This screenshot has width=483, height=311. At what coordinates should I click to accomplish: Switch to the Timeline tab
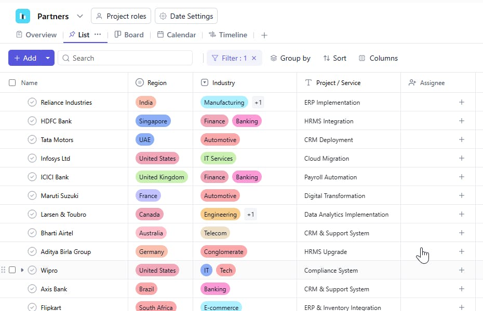click(x=228, y=35)
